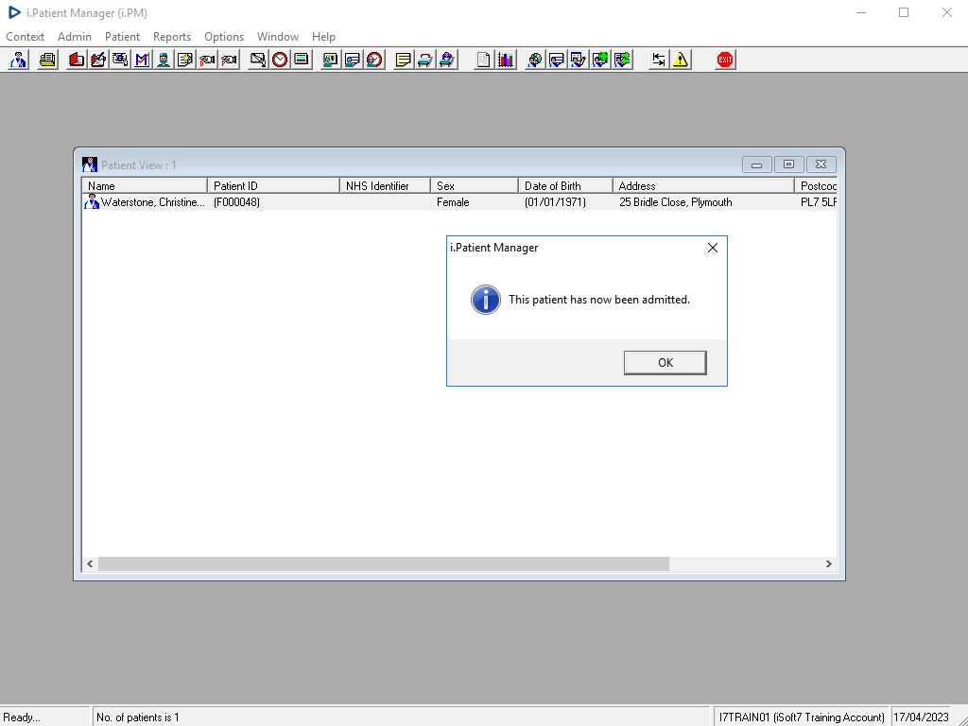Click the person with green grid icon

coord(600,60)
